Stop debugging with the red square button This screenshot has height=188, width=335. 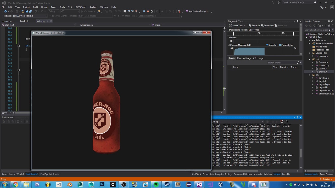148,11
